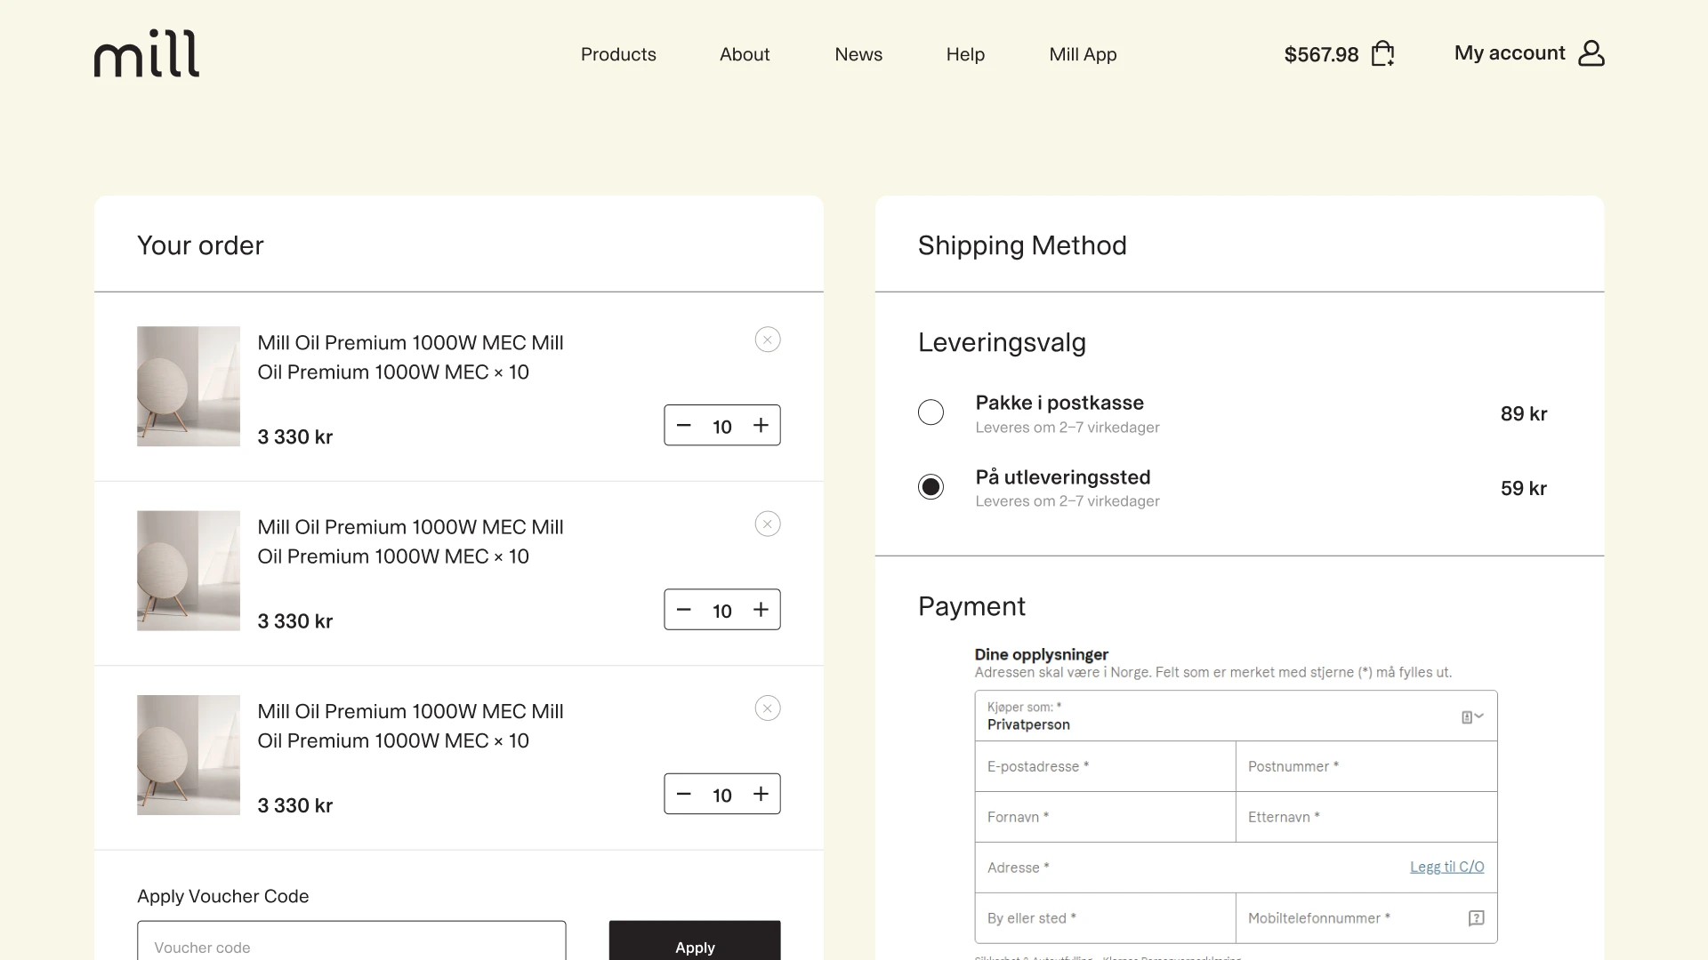Click the 59 kr shipping price

pyautogui.click(x=1524, y=488)
